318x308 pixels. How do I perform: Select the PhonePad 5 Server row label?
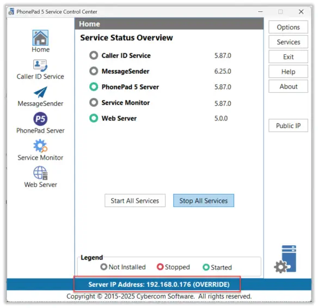click(130, 87)
